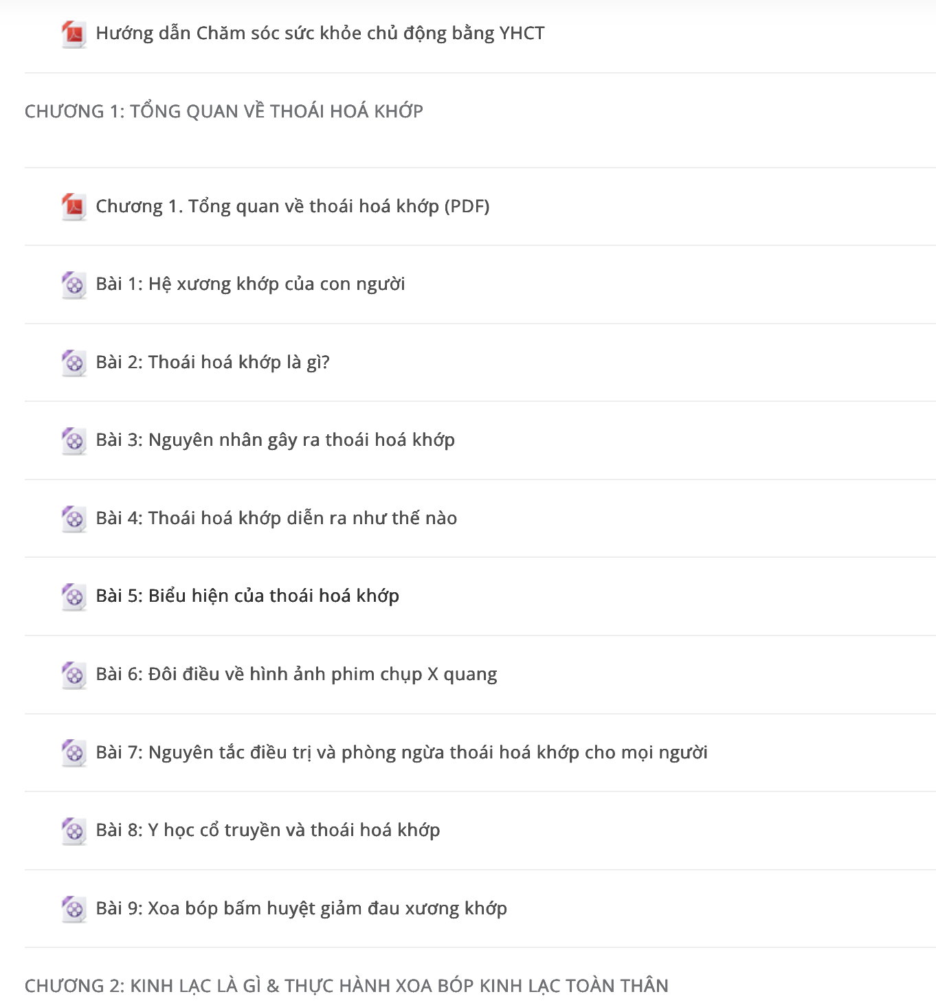This screenshot has width=936, height=1003.
Task: Open Bài 3: Nguyên nhân gây ra thoái hoá khớp
Action: click(275, 440)
